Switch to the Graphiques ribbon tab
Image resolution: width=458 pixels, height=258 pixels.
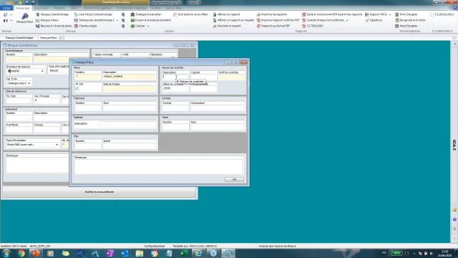[42, 8]
